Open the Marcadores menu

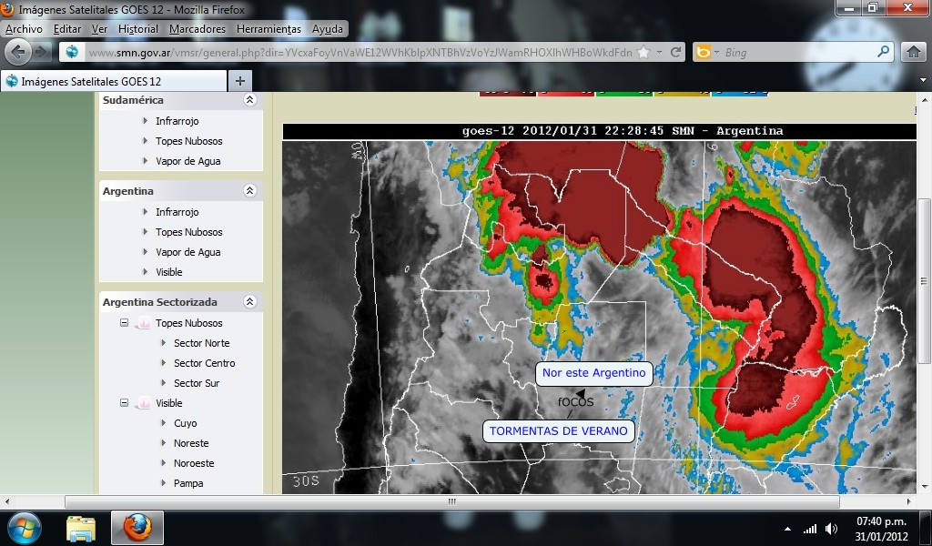(x=197, y=29)
